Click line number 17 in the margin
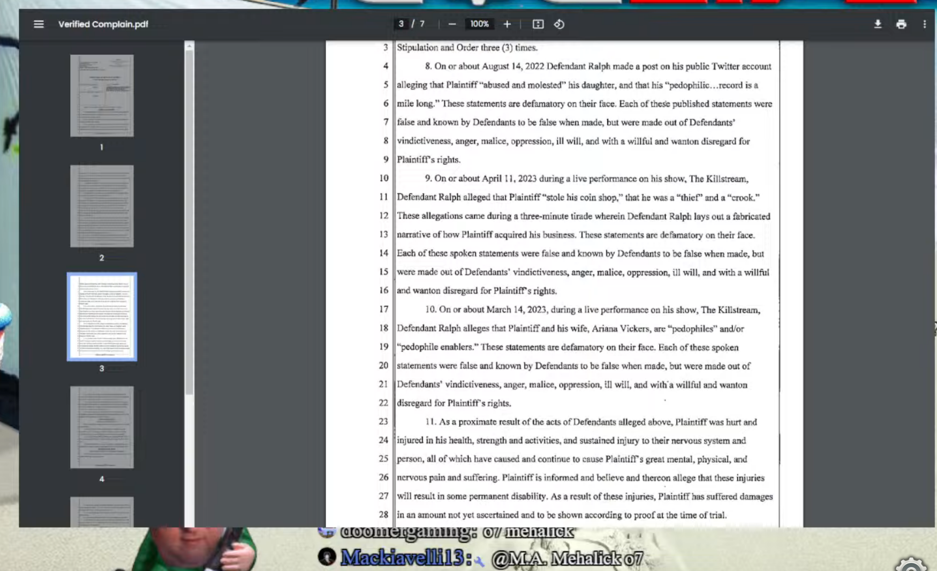The height and width of the screenshot is (571, 937). pos(383,309)
